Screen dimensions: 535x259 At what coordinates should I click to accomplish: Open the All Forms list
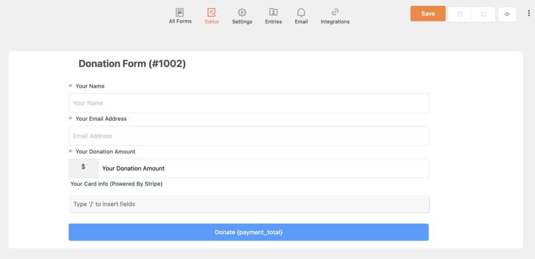click(x=180, y=16)
